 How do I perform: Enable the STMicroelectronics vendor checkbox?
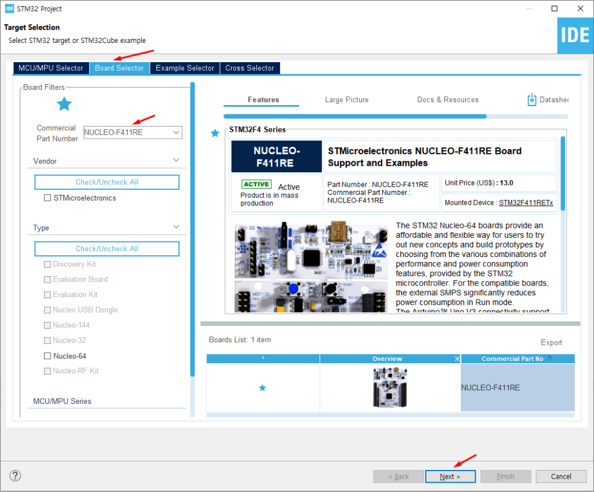coord(48,198)
